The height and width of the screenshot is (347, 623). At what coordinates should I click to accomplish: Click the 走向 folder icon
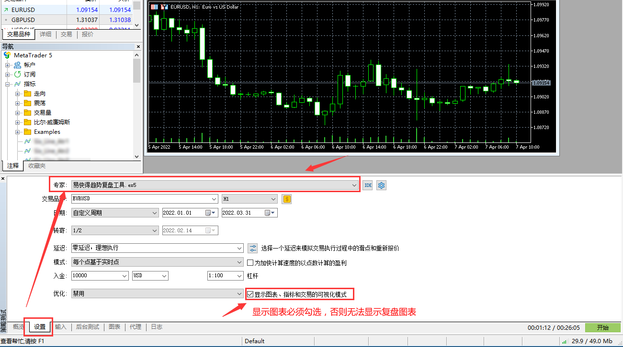(27, 93)
